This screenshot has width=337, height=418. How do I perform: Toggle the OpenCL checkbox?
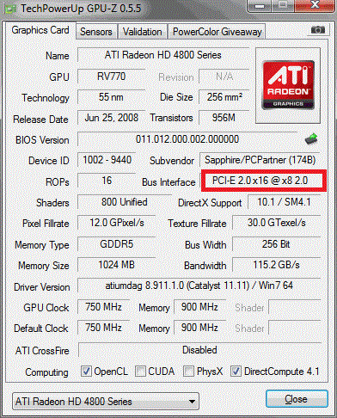(86, 372)
